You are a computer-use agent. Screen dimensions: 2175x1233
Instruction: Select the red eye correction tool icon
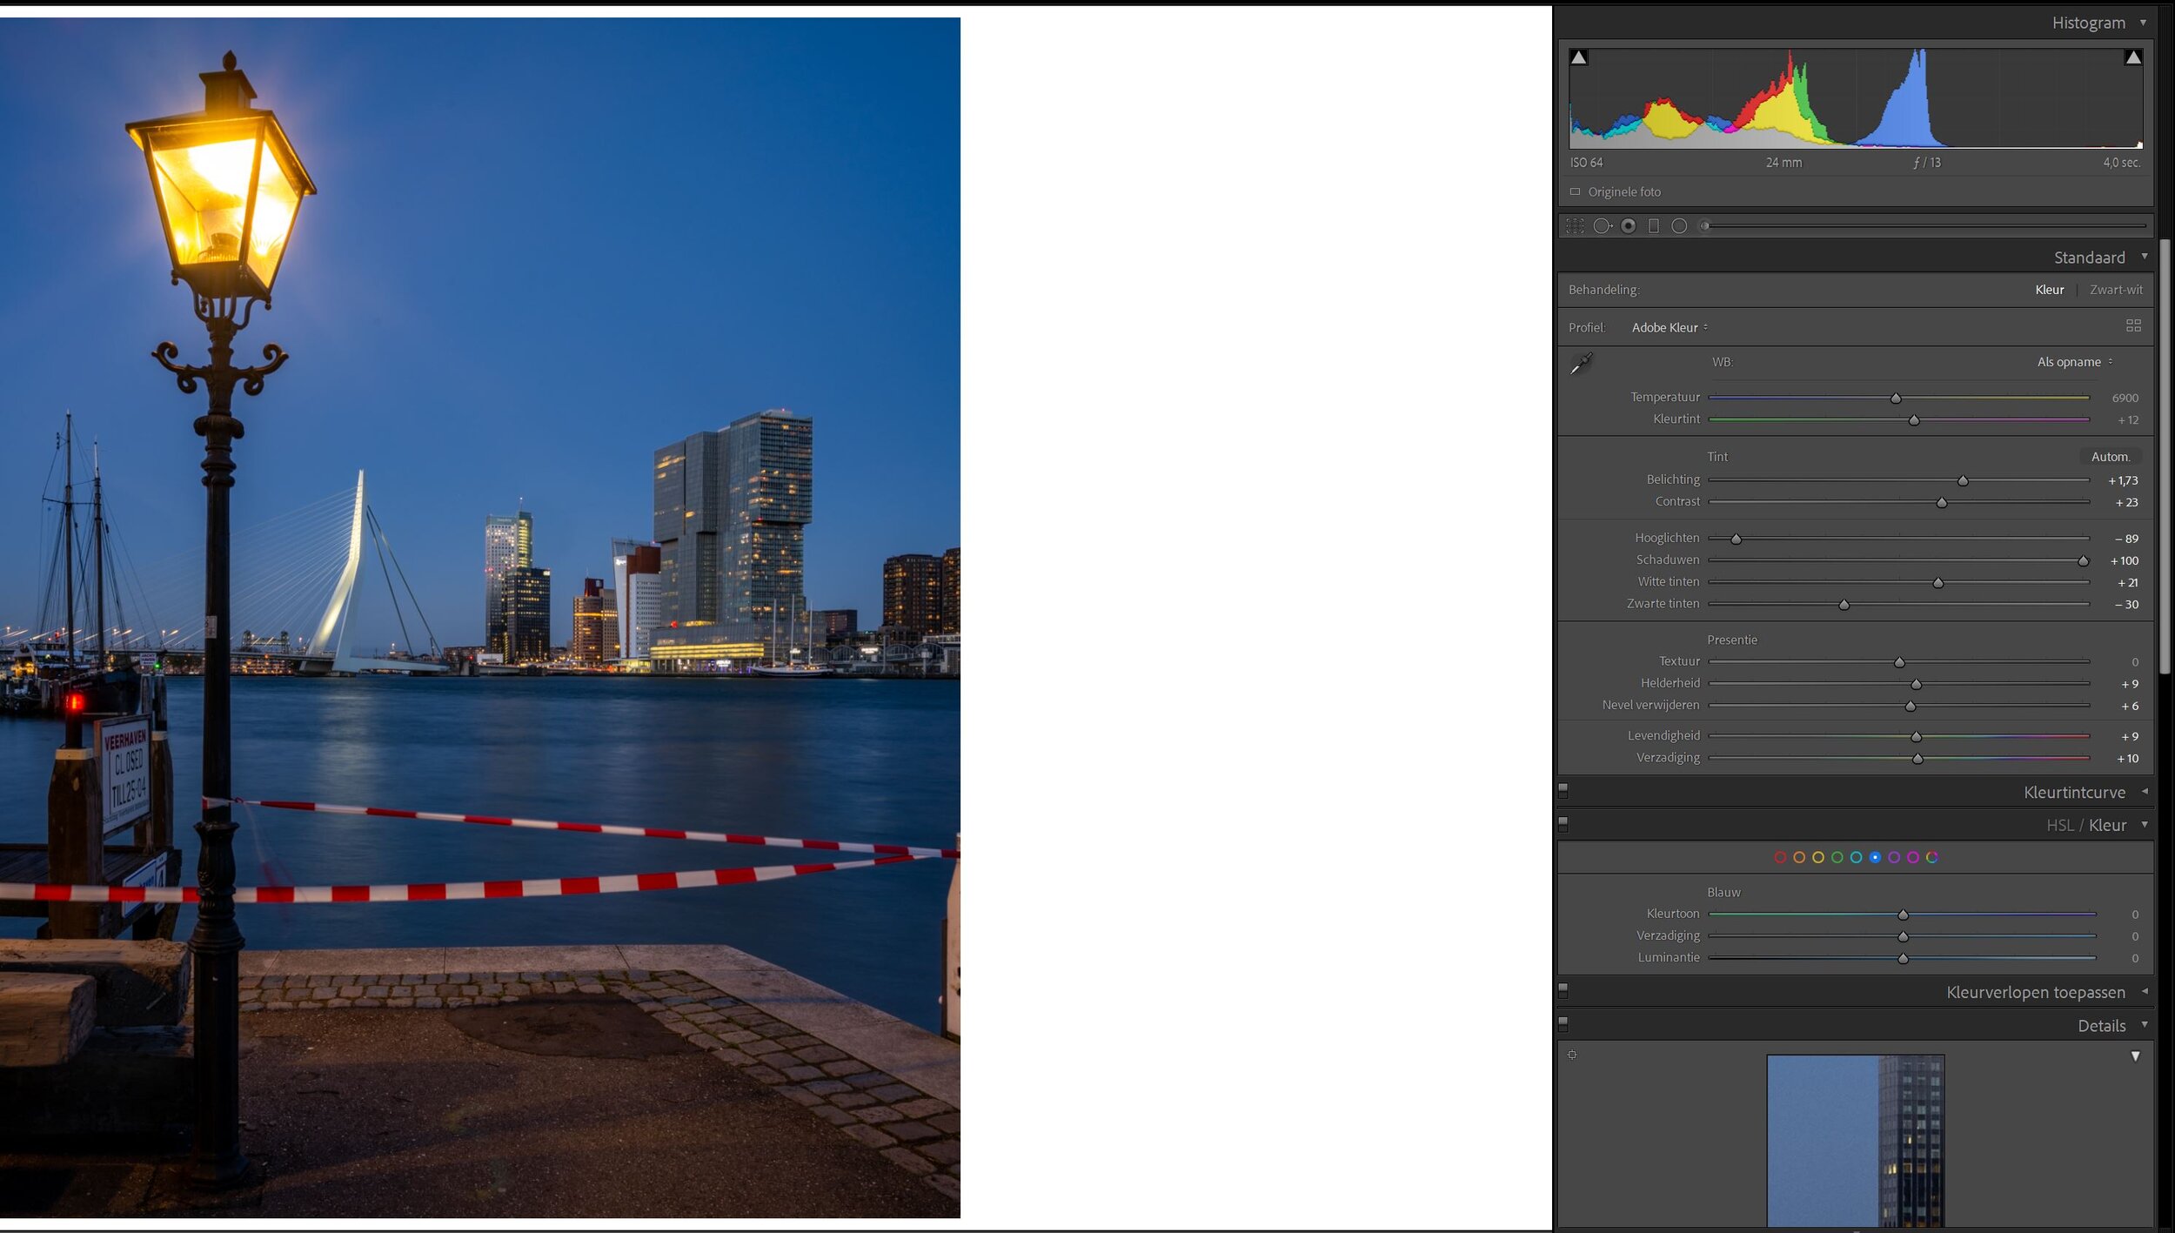coord(1628,226)
